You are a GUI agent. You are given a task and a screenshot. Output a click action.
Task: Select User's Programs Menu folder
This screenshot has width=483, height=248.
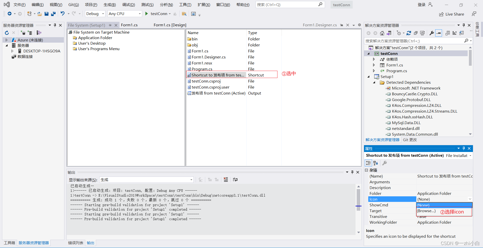pyautogui.click(x=99, y=49)
